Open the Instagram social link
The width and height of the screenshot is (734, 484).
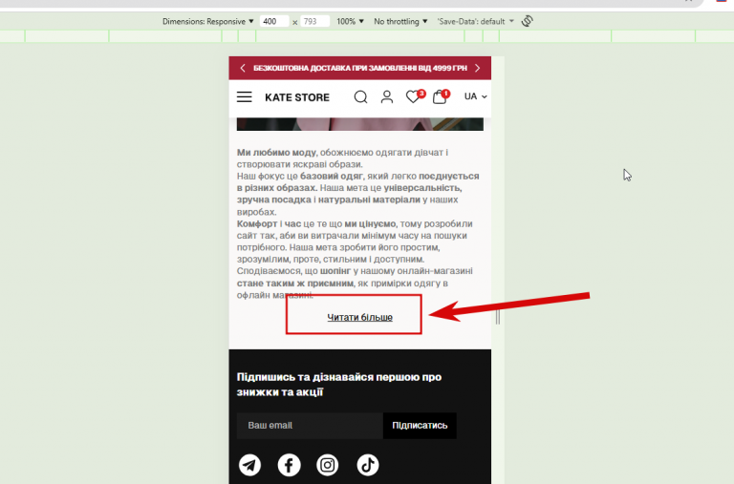(328, 465)
